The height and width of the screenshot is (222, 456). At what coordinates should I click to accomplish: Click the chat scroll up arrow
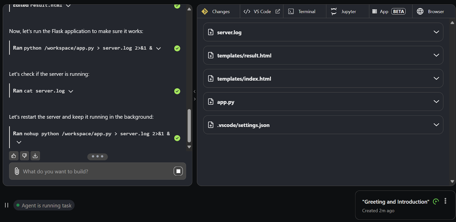click(x=189, y=9)
